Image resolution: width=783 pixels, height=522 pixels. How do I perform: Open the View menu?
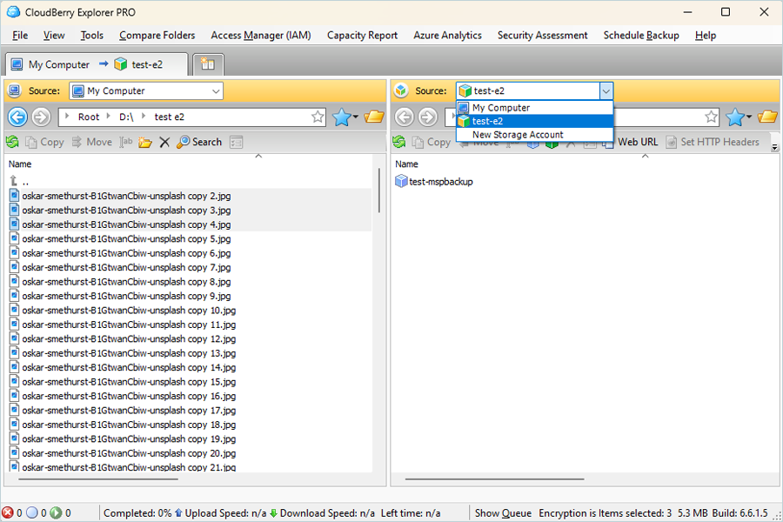(54, 36)
